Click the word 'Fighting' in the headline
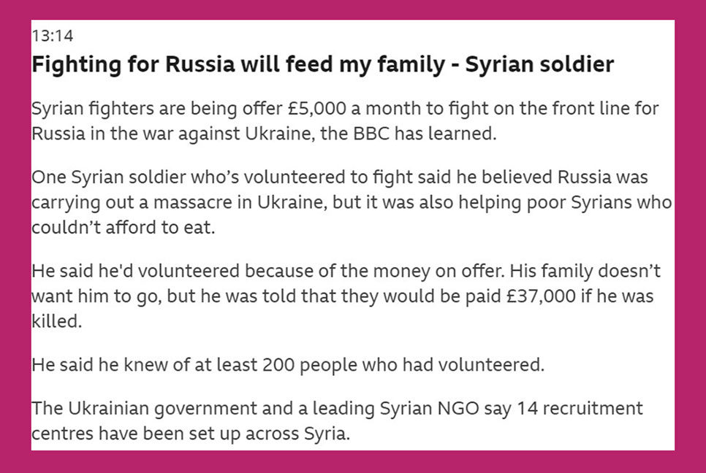 pyautogui.click(x=76, y=65)
